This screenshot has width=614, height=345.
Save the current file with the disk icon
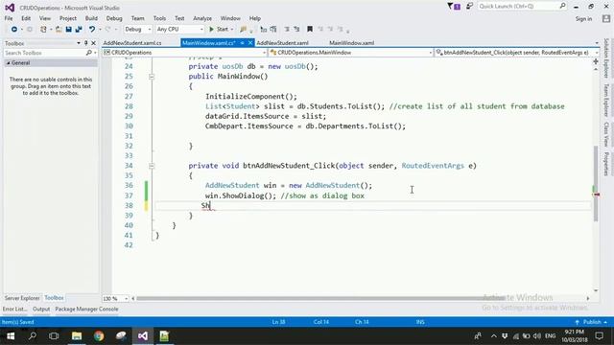click(68, 30)
